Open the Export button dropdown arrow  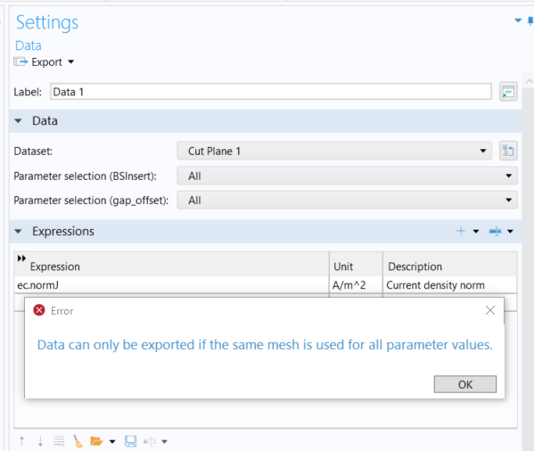[x=70, y=62]
